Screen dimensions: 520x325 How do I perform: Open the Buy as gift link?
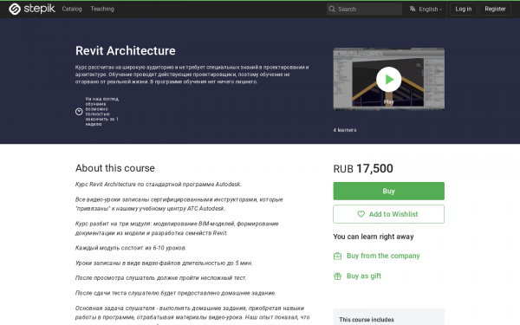[x=364, y=276]
